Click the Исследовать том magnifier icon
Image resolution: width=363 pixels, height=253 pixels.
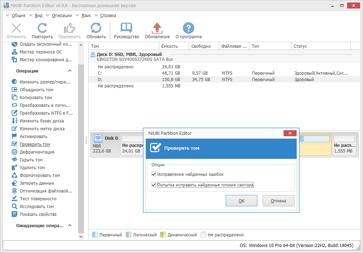(14, 206)
